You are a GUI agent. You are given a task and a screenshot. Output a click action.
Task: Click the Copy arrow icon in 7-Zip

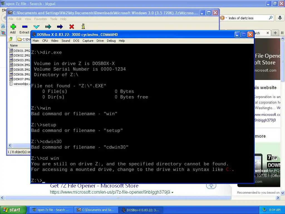click(x=48, y=27)
